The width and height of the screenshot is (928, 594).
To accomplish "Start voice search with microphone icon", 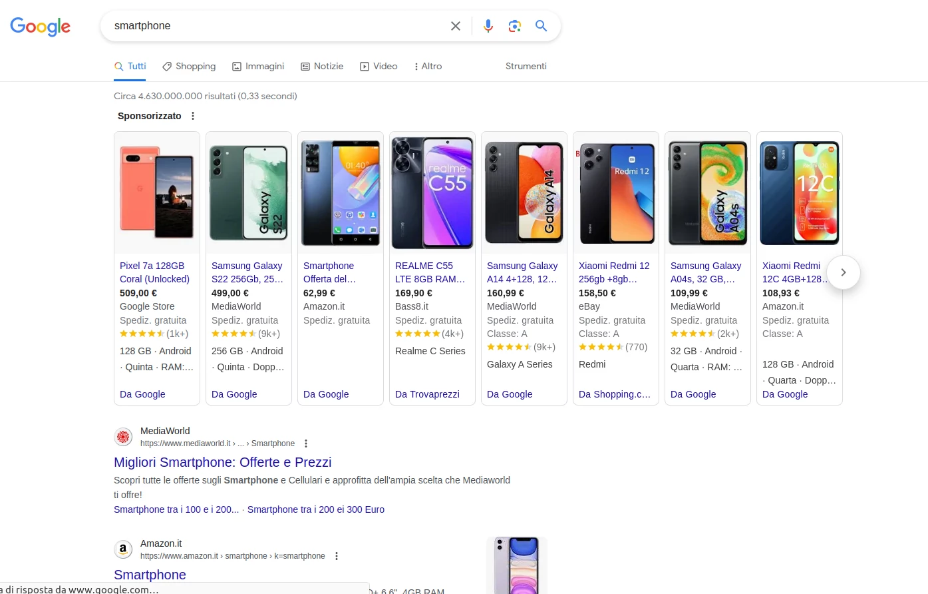I will (x=488, y=26).
